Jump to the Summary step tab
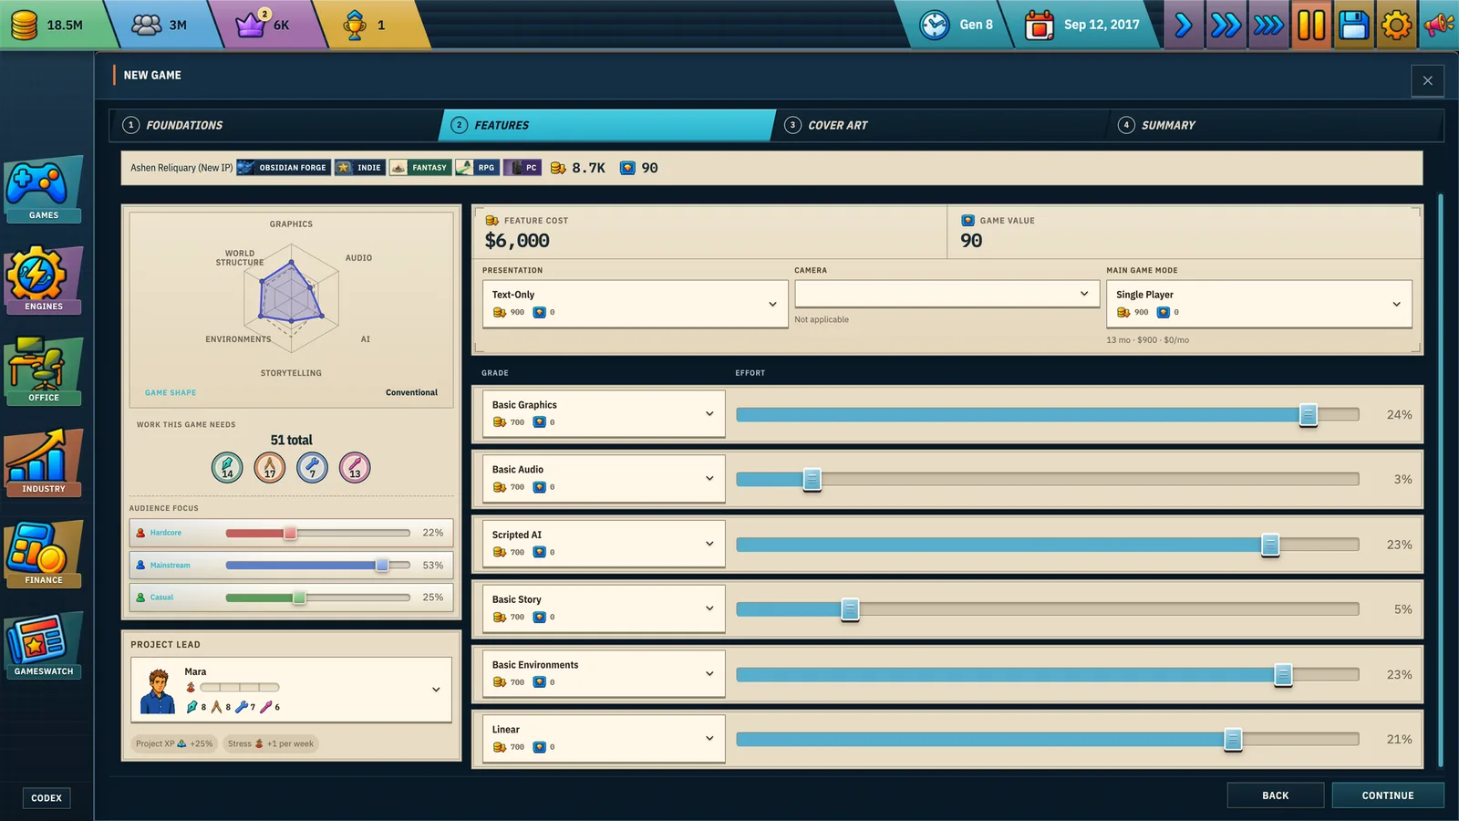1459x821 pixels. point(1275,125)
